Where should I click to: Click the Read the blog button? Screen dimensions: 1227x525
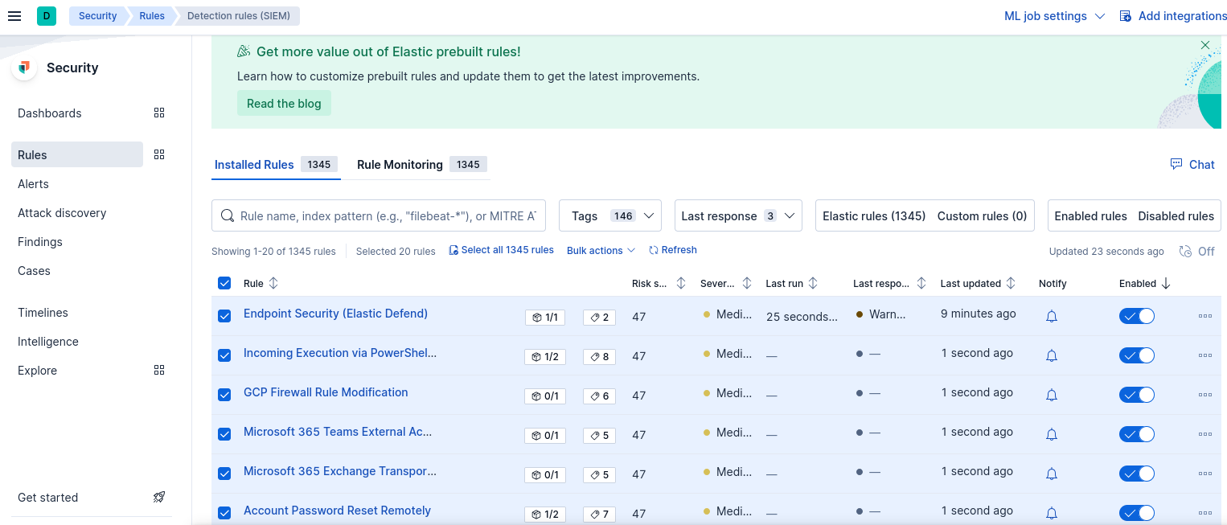tap(284, 104)
